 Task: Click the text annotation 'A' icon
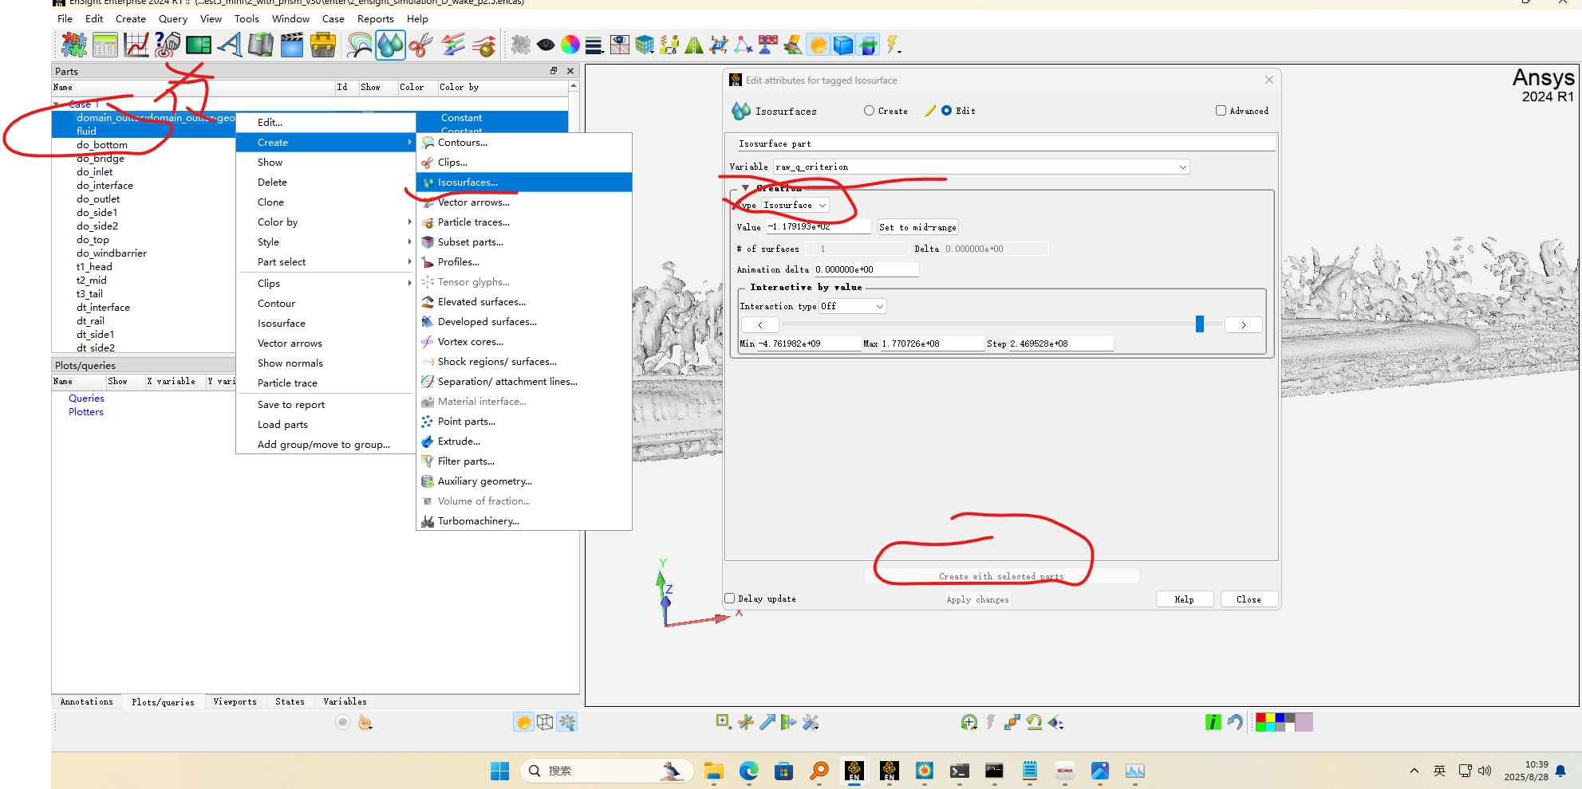click(x=230, y=45)
